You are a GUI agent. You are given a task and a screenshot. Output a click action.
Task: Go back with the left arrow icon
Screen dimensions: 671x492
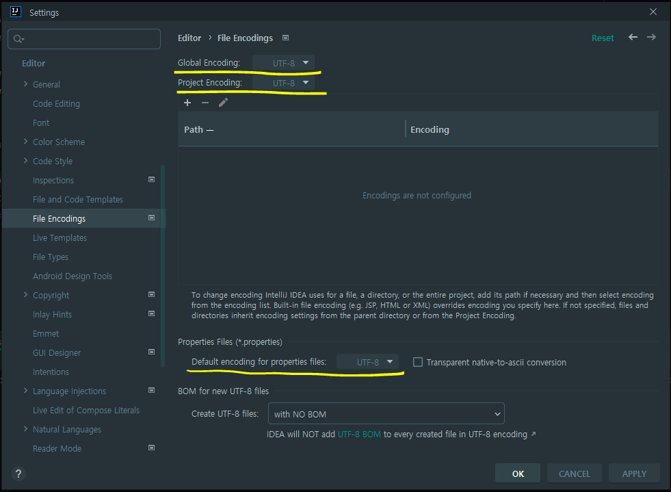(633, 37)
